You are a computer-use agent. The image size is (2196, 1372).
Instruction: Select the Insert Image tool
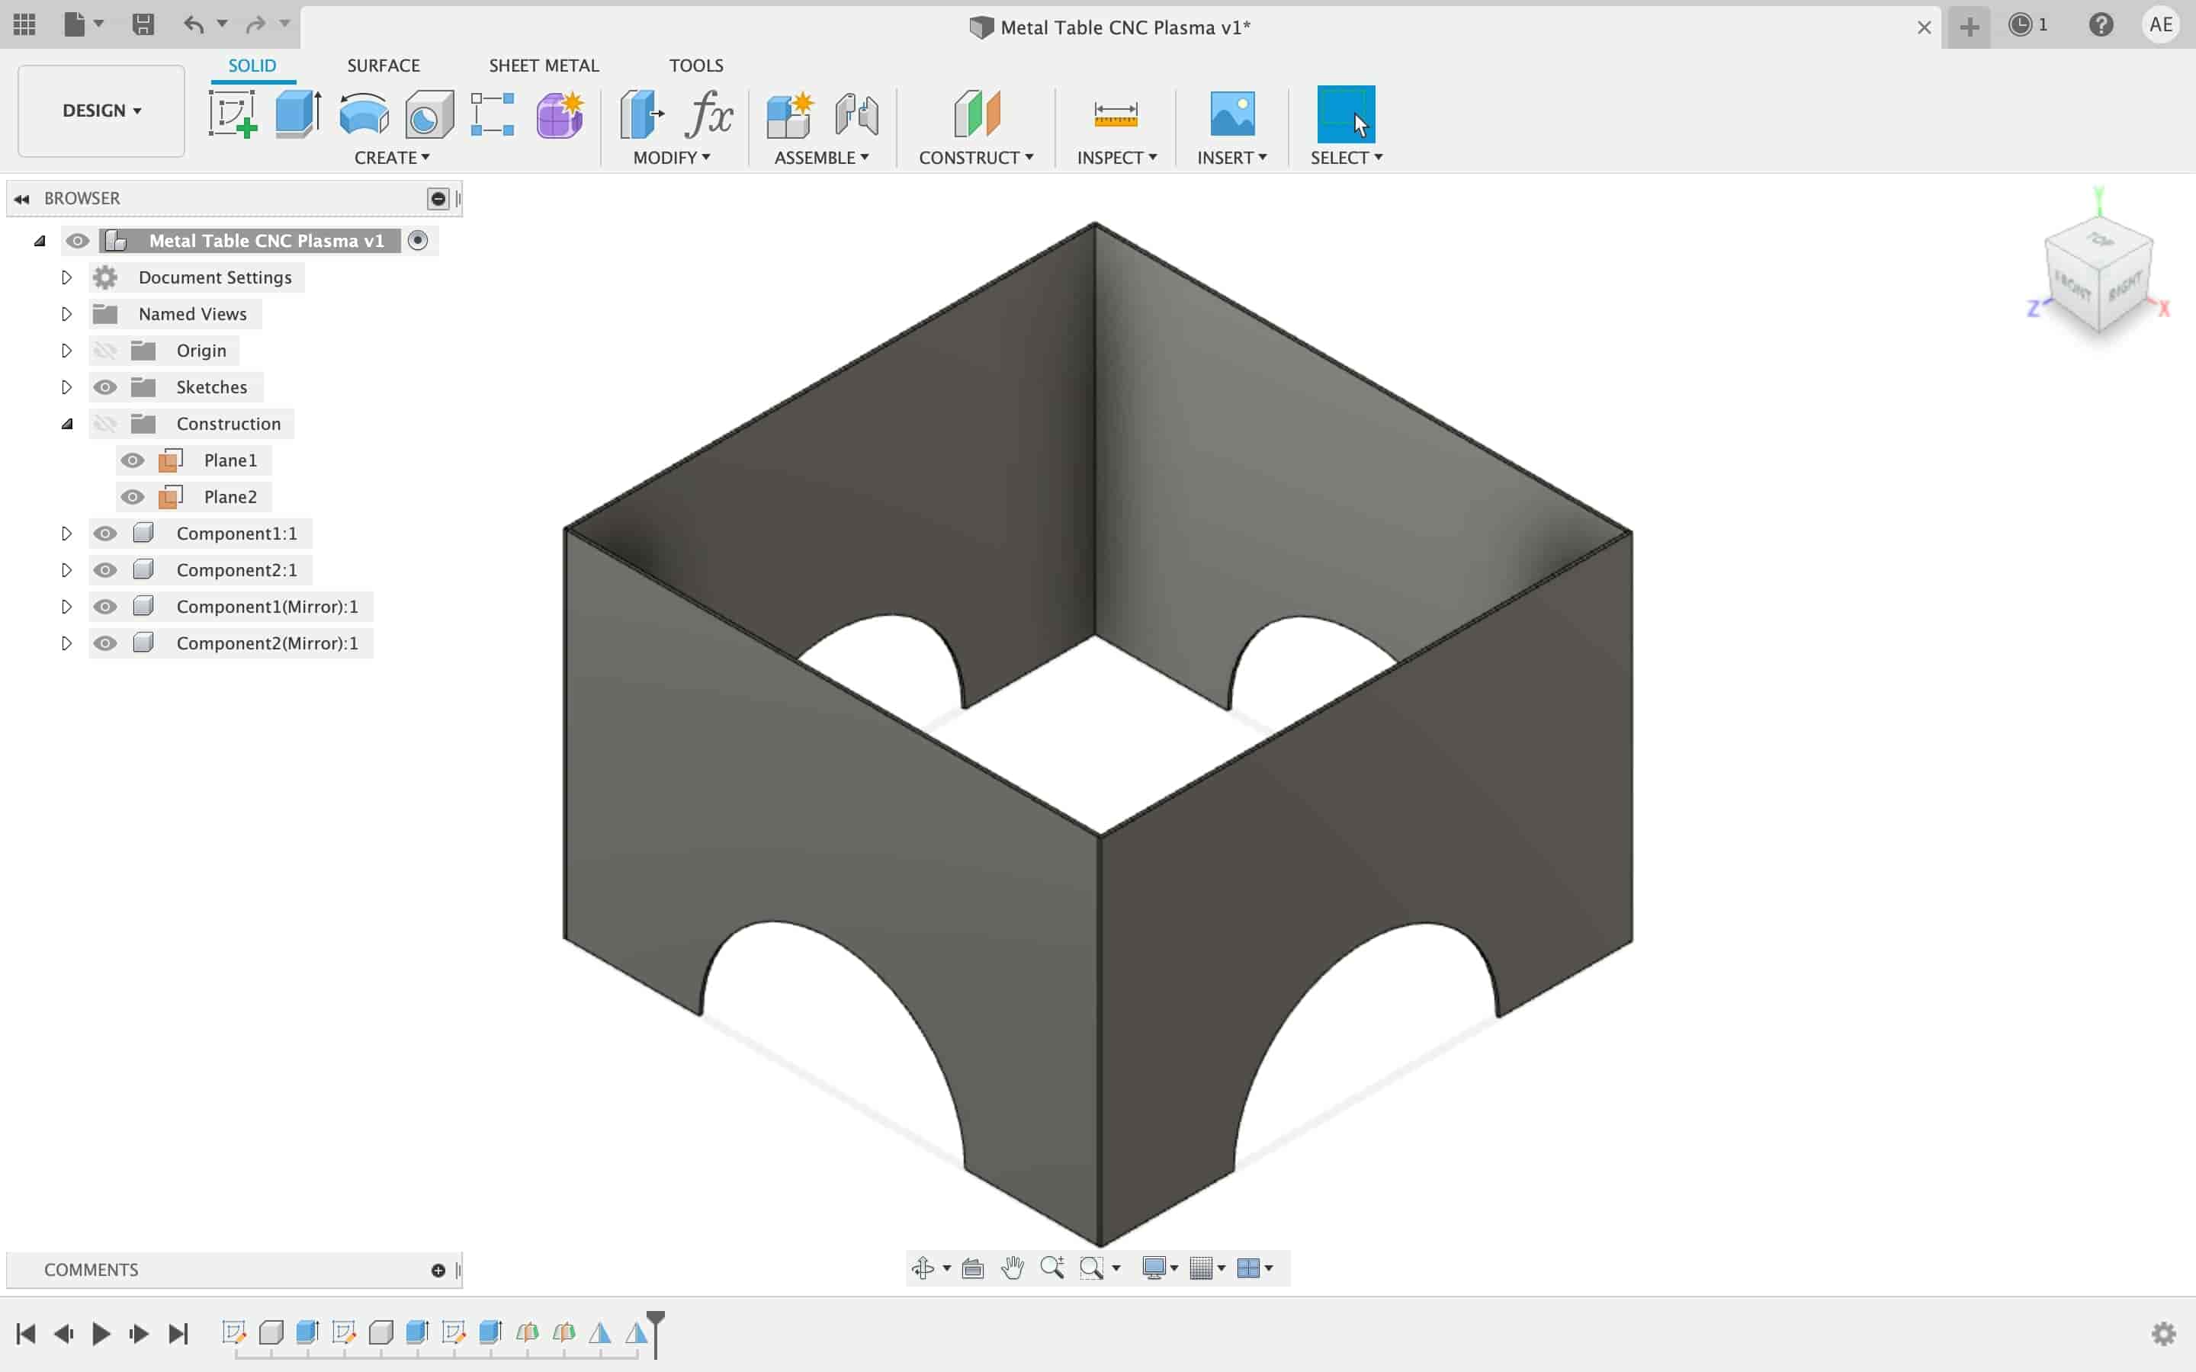click(1232, 114)
